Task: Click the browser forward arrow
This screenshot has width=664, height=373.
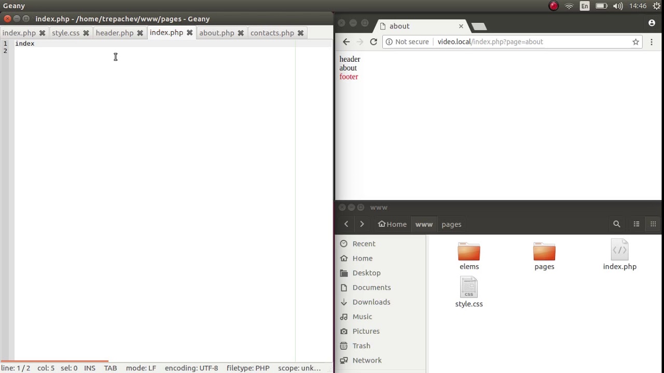Action: pos(360,42)
